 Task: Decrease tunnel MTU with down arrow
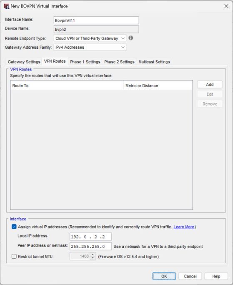click(x=93, y=258)
